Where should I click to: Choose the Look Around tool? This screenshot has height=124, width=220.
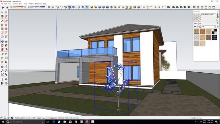(x=6, y=80)
